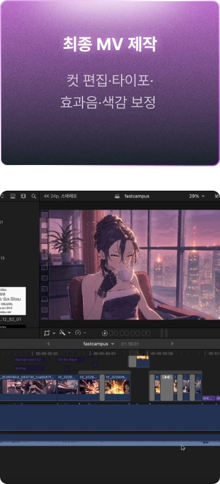This screenshot has height=484, width=220.
Task: Open the Transform tool options chevron
Action: pos(54,333)
